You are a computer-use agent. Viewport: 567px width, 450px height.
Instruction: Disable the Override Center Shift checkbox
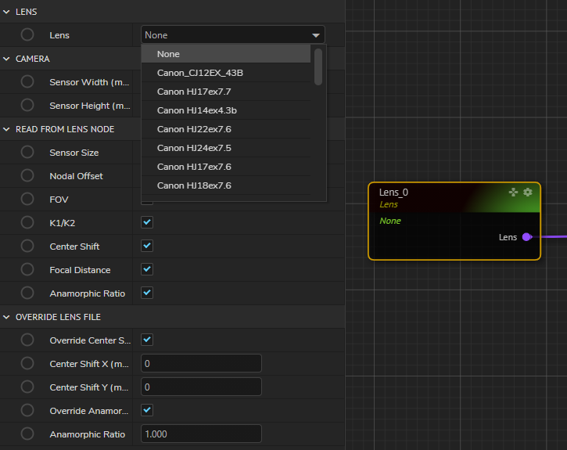point(147,340)
